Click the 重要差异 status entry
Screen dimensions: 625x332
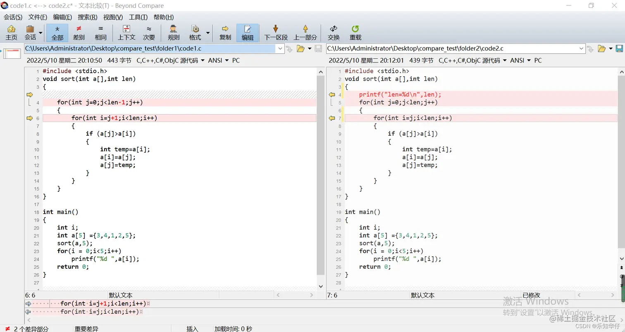(86, 329)
